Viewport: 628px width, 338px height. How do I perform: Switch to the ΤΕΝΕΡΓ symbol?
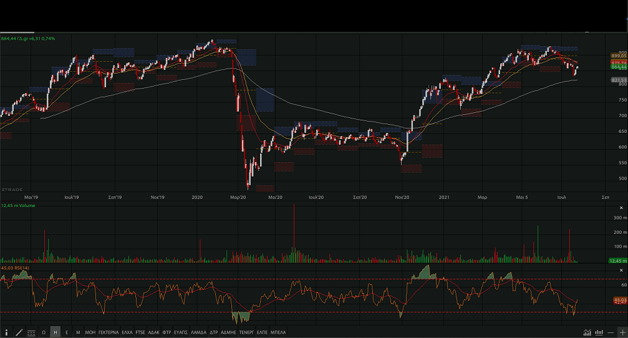(x=246, y=332)
